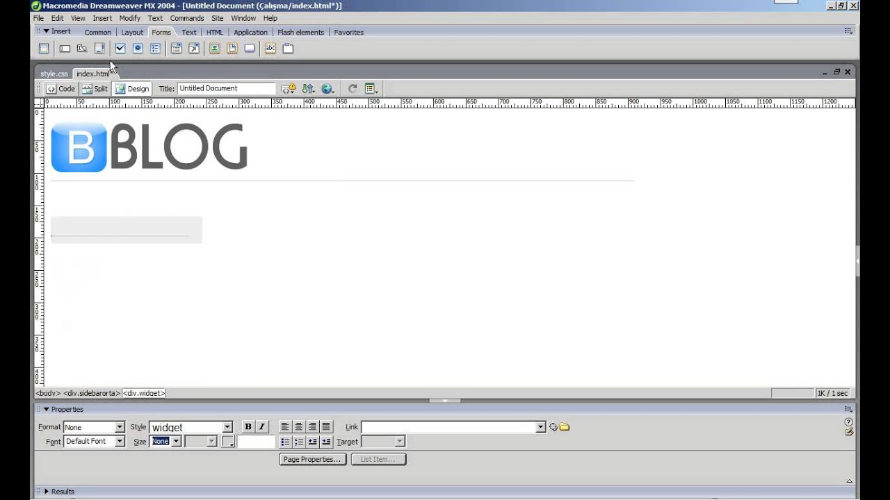Open the Modify menu
890x500 pixels.
pos(130,18)
